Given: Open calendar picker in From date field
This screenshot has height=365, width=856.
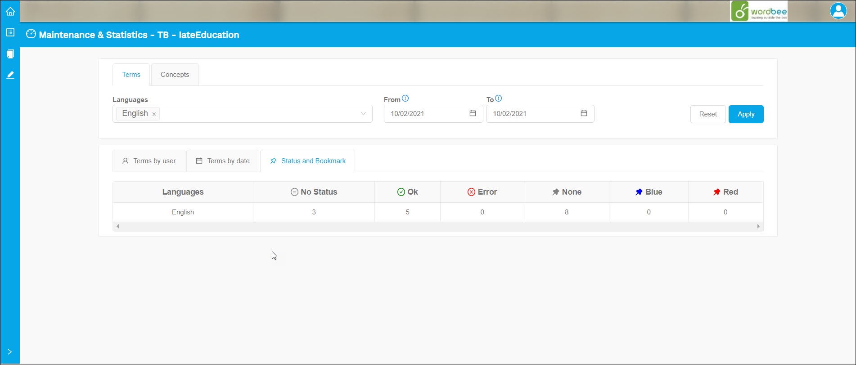Looking at the screenshot, I should point(473,113).
